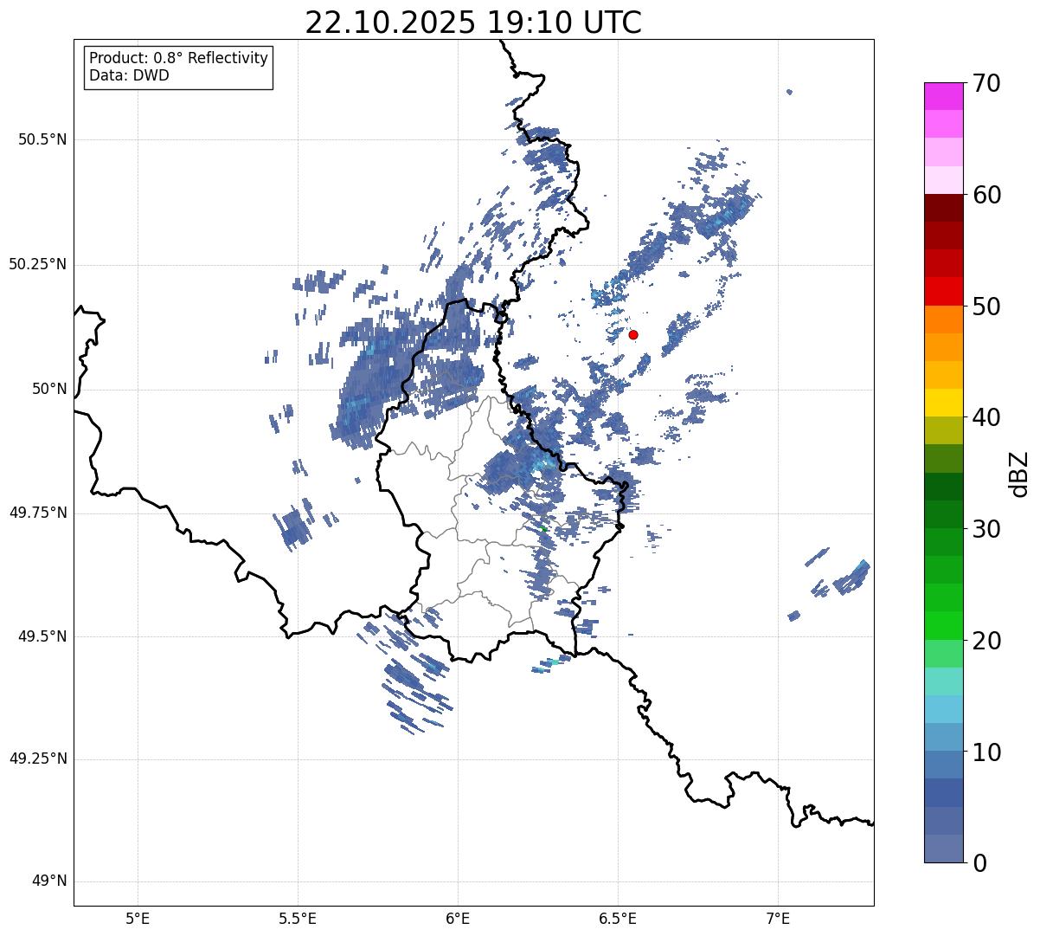Click the colorbar 60 tick label
Screen dimensions: 1040x936
tap(986, 195)
